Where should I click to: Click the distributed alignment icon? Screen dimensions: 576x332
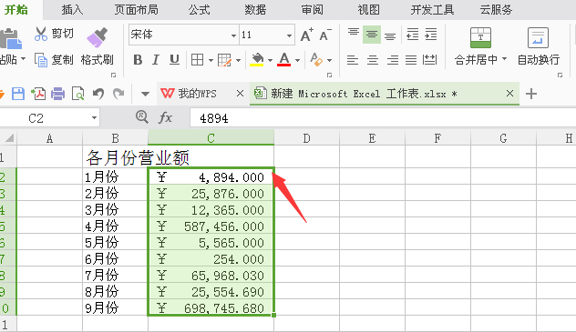[430, 60]
